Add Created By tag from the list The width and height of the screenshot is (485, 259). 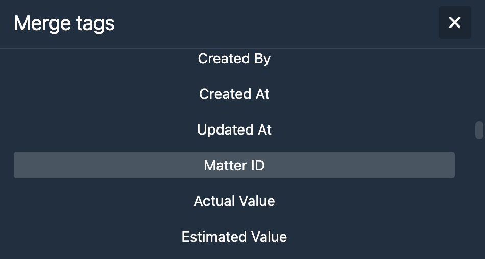pyautogui.click(x=234, y=59)
